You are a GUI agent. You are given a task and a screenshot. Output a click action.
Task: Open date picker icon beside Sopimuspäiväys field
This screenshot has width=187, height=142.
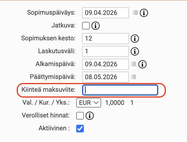point(135,13)
